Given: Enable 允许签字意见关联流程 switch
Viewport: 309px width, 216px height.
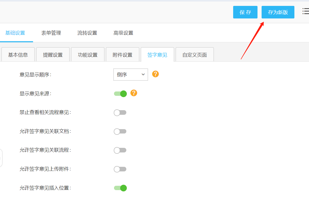Looking at the screenshot, I should 120,150.
